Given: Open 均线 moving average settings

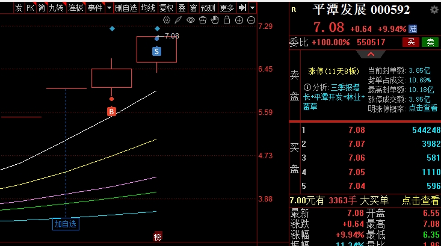Looking at the screenshot, I should pyautogui.click(x=147, y=8).
